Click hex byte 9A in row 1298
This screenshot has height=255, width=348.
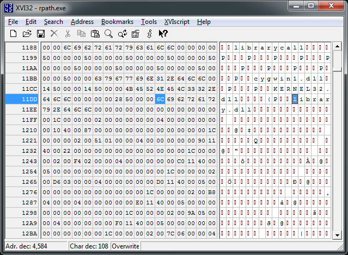click(x=191, y=213)
